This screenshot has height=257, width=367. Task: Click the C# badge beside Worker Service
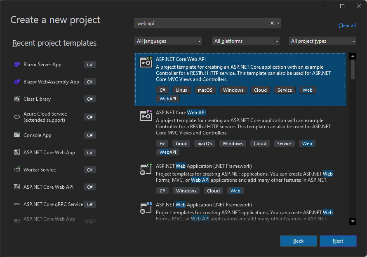pos(90,170)
